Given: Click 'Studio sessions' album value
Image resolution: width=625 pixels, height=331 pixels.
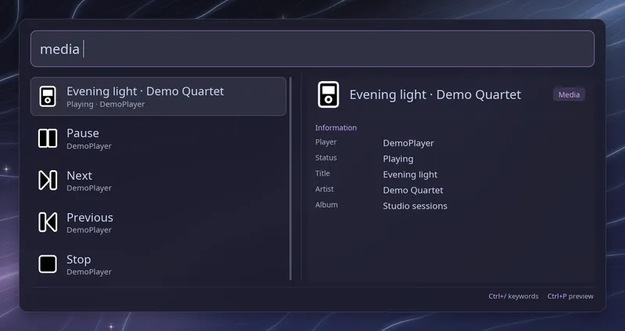Looking at the screenshot, I should pos(415,206).
